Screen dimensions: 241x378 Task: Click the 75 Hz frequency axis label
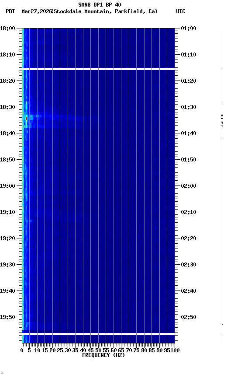point(136,350)
